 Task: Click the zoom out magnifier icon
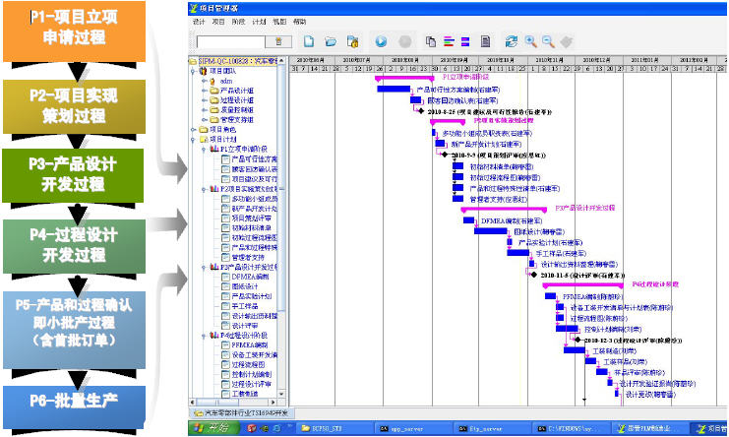[x=547, y=41]
